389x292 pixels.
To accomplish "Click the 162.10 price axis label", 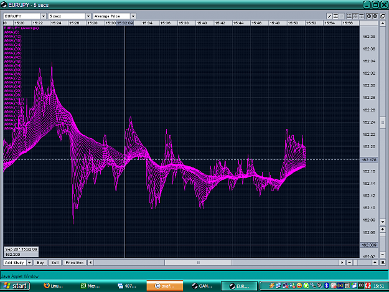I will (369, 208).
